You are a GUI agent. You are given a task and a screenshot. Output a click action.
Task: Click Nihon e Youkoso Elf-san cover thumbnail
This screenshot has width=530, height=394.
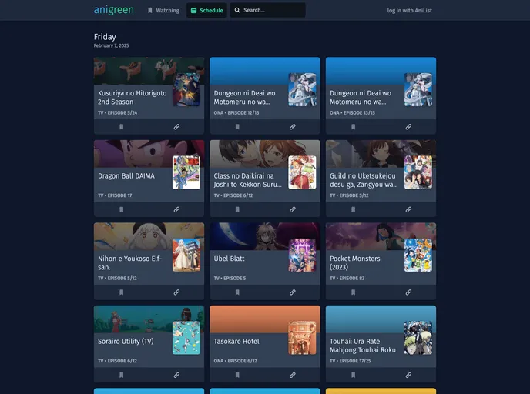tap(186, 255)
